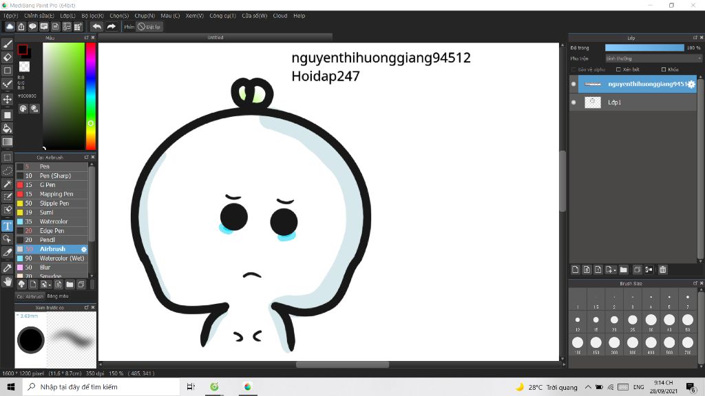This screenshot has height=396, width=705.
Task: Select the Move tool with four arrows
Action: click(x=8, y=99)
